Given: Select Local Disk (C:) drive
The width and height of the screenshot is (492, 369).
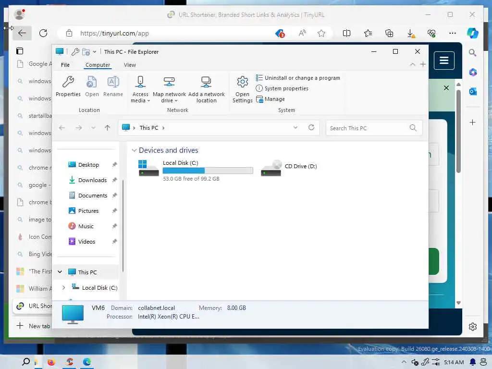Looking at the screenshot, I should coord(196,171).
